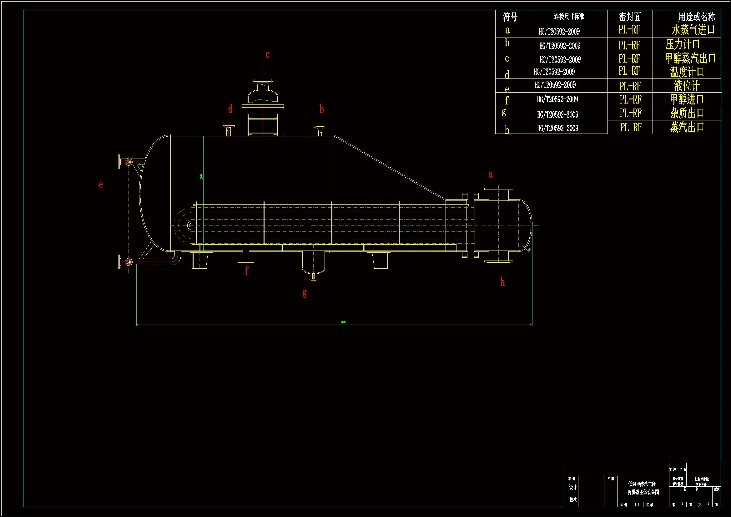Select the '1:1' scale value in the title block
731x517 pixels.
(x=637, y=504)
